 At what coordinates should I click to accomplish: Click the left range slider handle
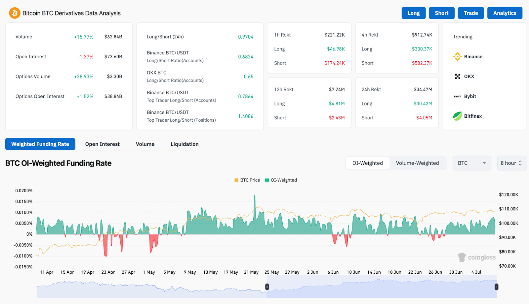[x=267, y=287]
